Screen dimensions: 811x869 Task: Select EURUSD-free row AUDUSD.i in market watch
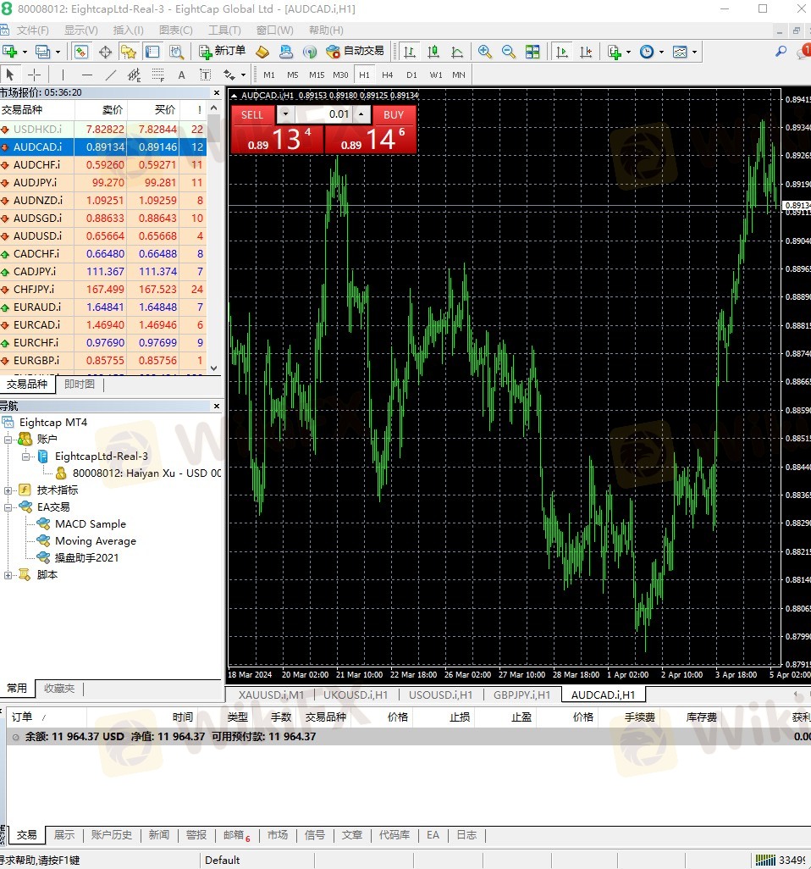tap(103, 236)
